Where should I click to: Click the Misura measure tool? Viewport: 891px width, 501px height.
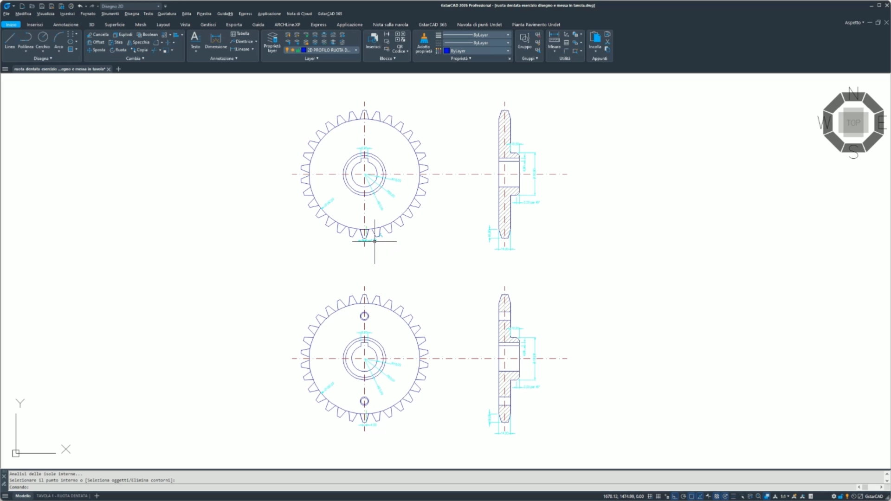click(x=554, y=40)
